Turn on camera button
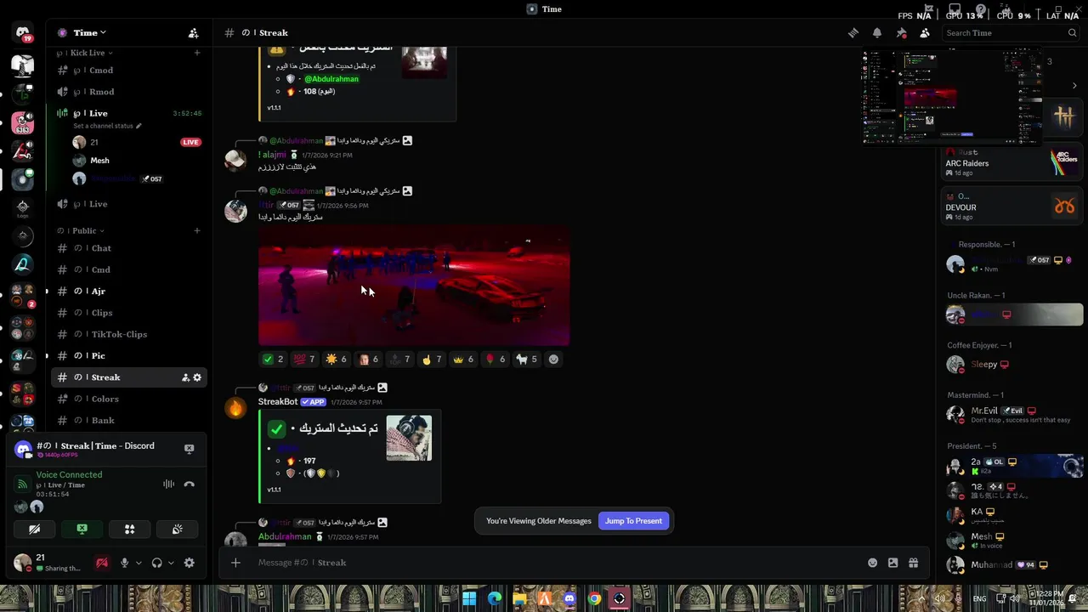 coord(34,530)
